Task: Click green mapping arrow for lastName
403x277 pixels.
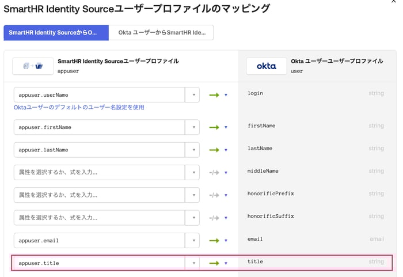Action: click(x=214, y=150)
